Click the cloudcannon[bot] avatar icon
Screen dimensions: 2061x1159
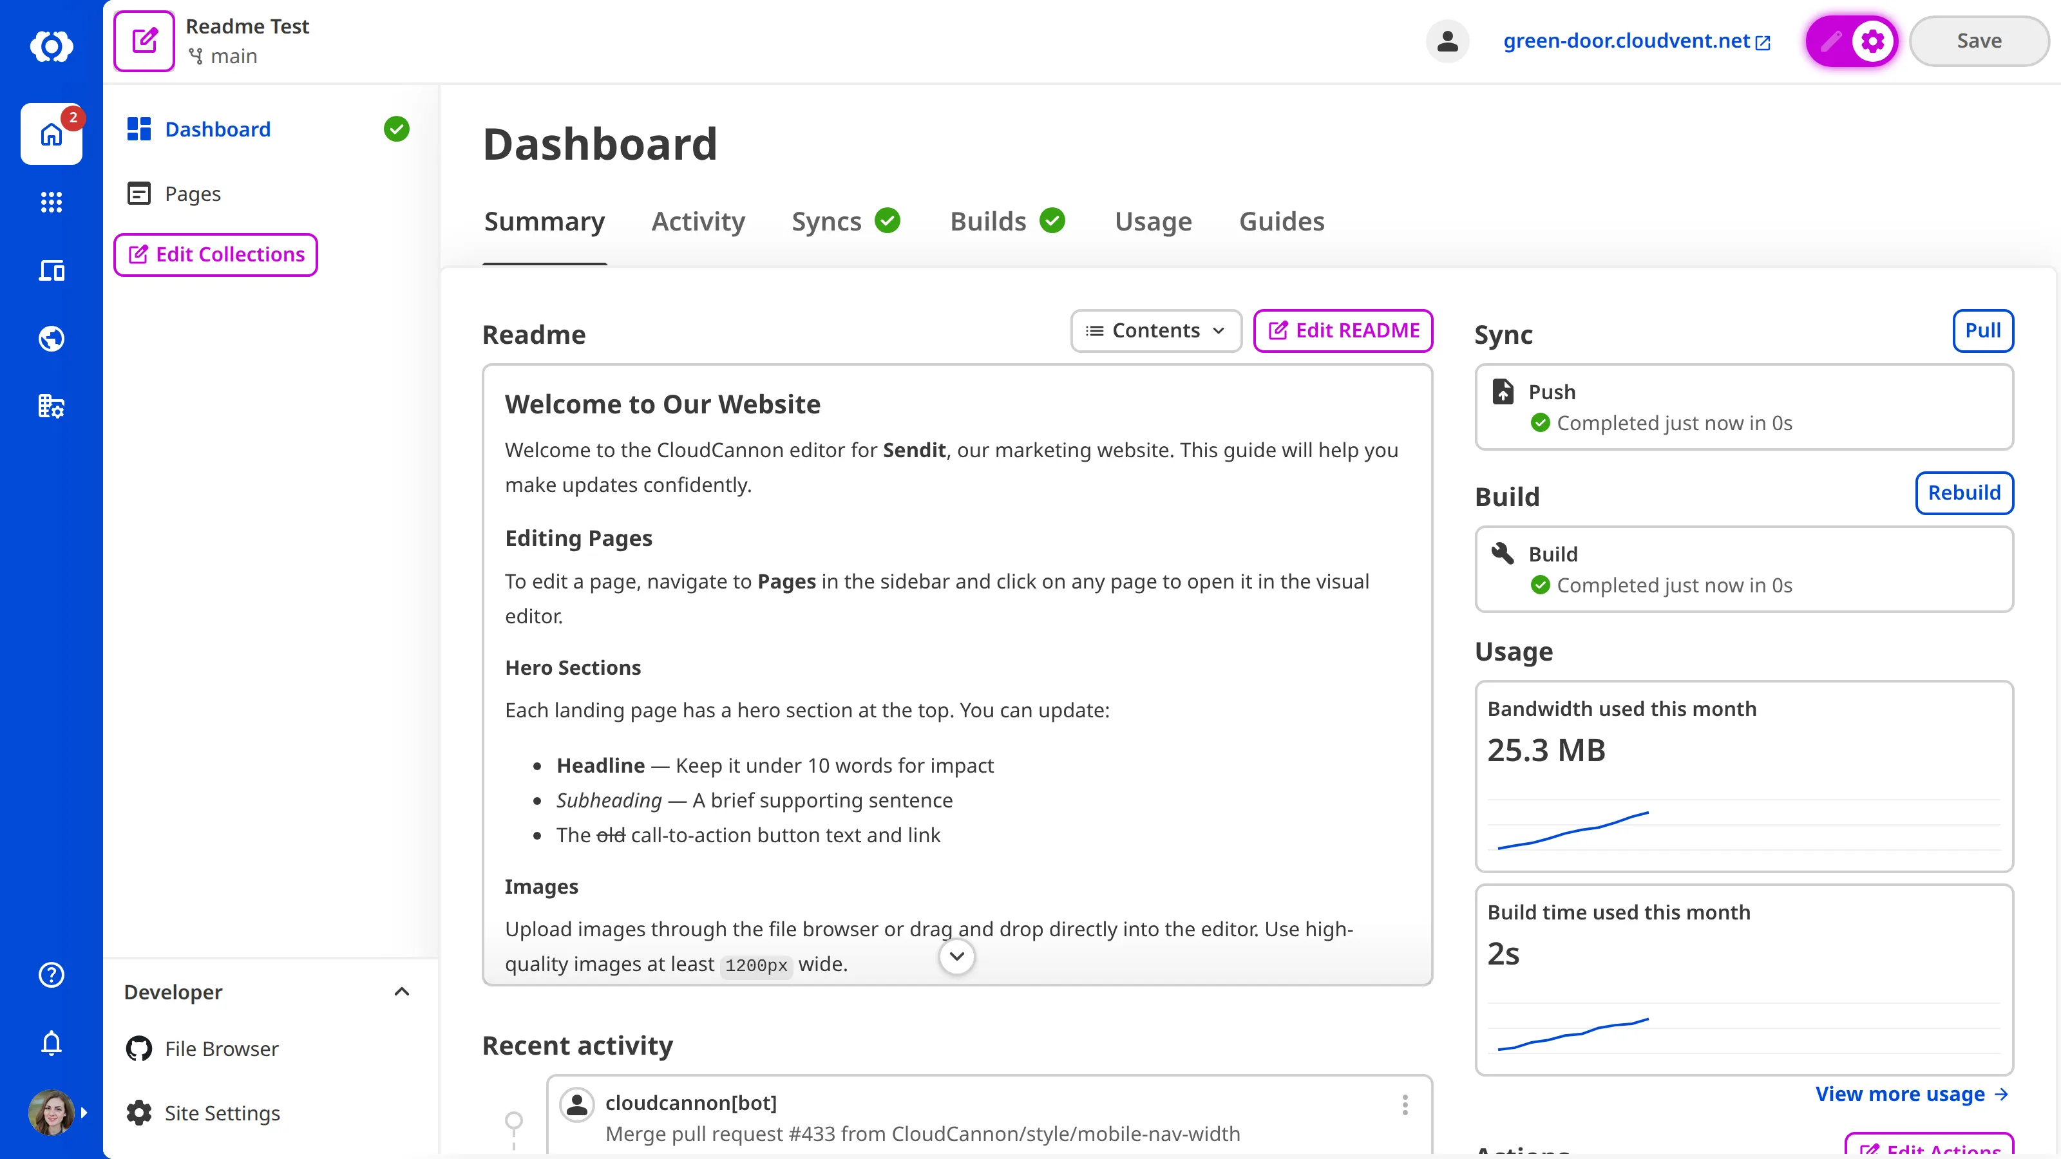pyautogui.click(x=576, y=1105)
